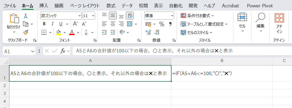Select row 2 header
The image size is (292, 108).
pos(5,85)
